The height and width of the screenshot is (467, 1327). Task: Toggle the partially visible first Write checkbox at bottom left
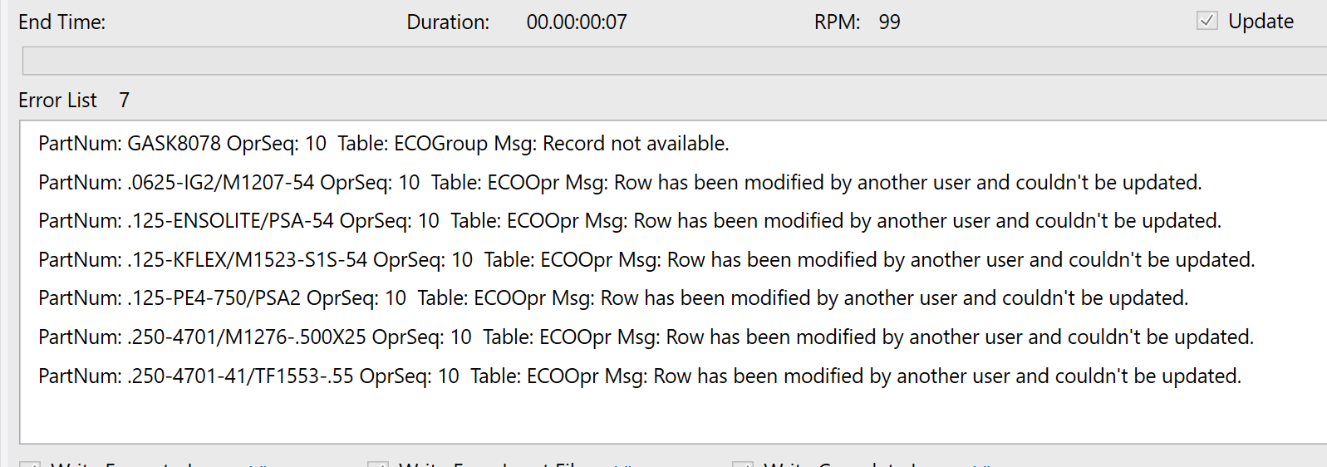29,464
